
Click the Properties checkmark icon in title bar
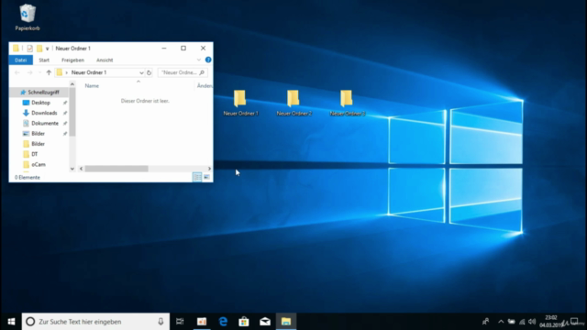(29, 49)
